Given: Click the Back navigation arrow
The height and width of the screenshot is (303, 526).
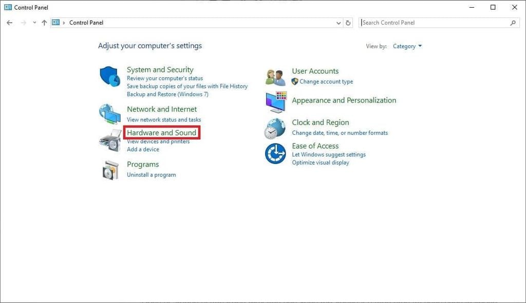Looking at the screenshot, I should click(x=9, y=23).
